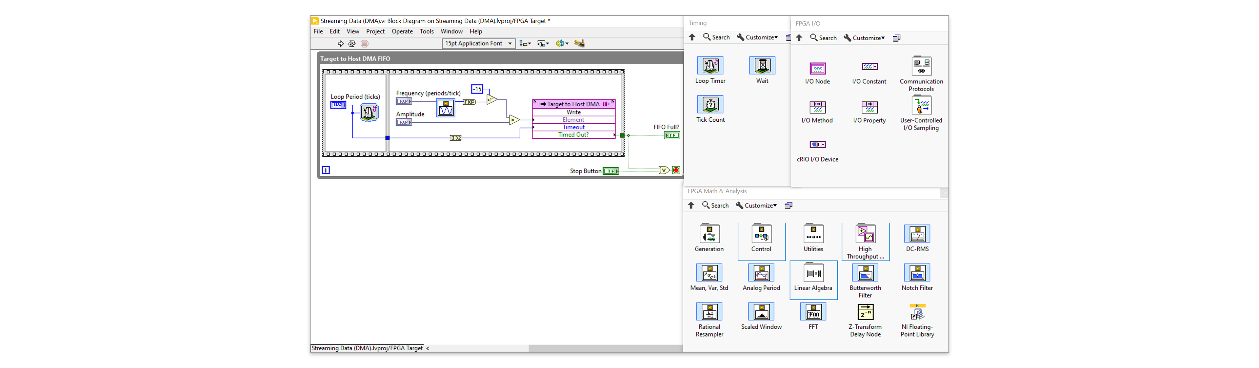Screen dimensions: 1259x368
Task: Click the -15 numeric constant
Action: [477, 89]
